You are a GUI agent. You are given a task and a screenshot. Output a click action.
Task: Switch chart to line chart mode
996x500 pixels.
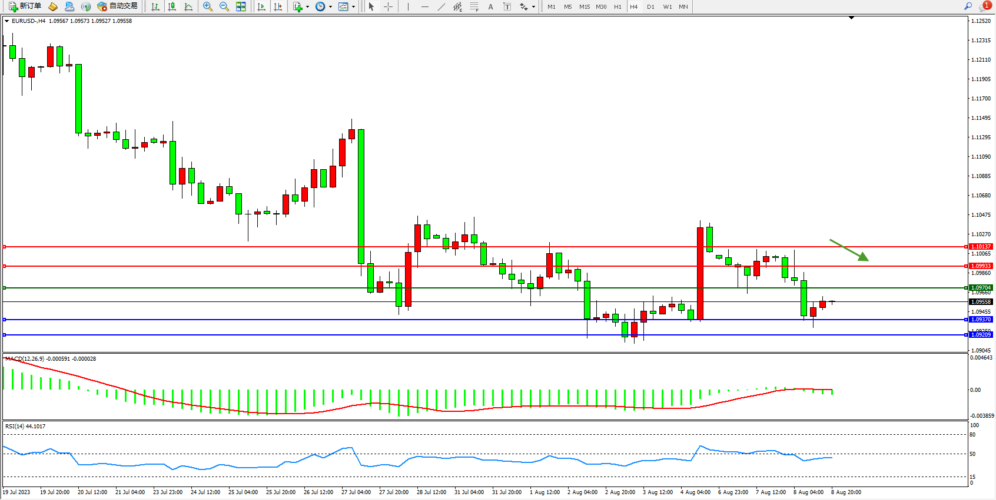pos(188,6)
